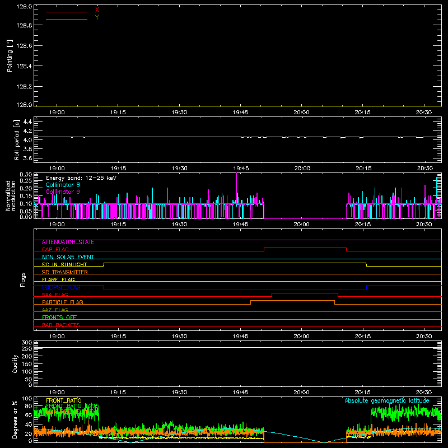Click 19:15 under the Pointing panel
This screenshot has width=448, height=448.
118,113
